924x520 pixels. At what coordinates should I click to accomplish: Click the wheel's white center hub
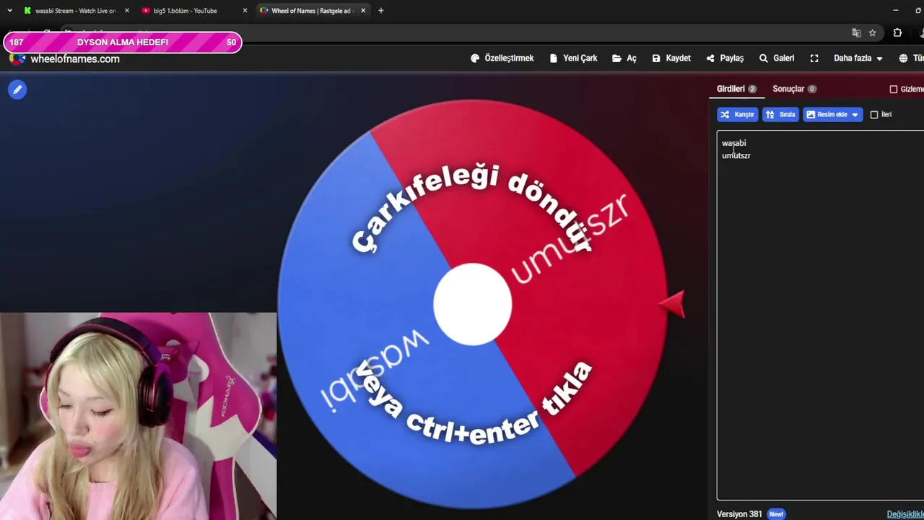click(473, 304)
